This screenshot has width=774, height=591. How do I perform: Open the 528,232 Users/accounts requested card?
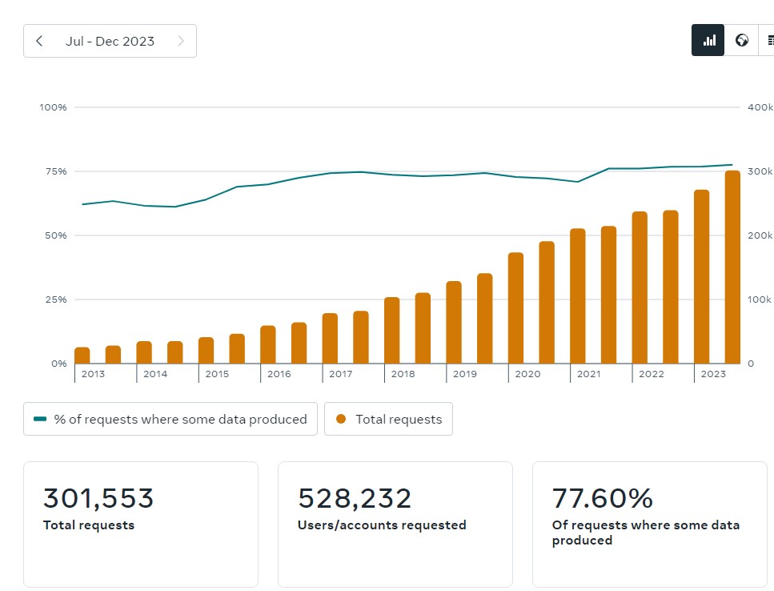click(x=395, y=525)
